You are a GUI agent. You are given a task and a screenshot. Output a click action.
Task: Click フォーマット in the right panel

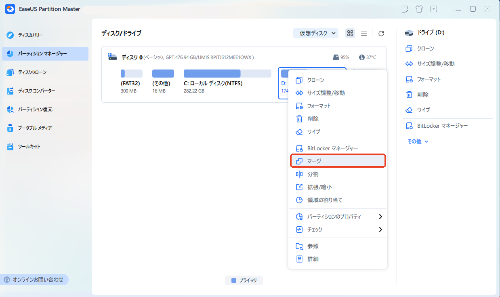(429, 79)
